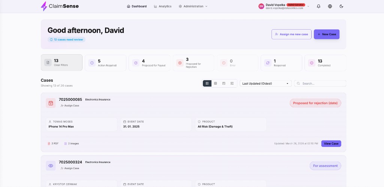Click Assign Case for case 7025000085
This screenshot has height=187, width=384.
pos(70,106)
